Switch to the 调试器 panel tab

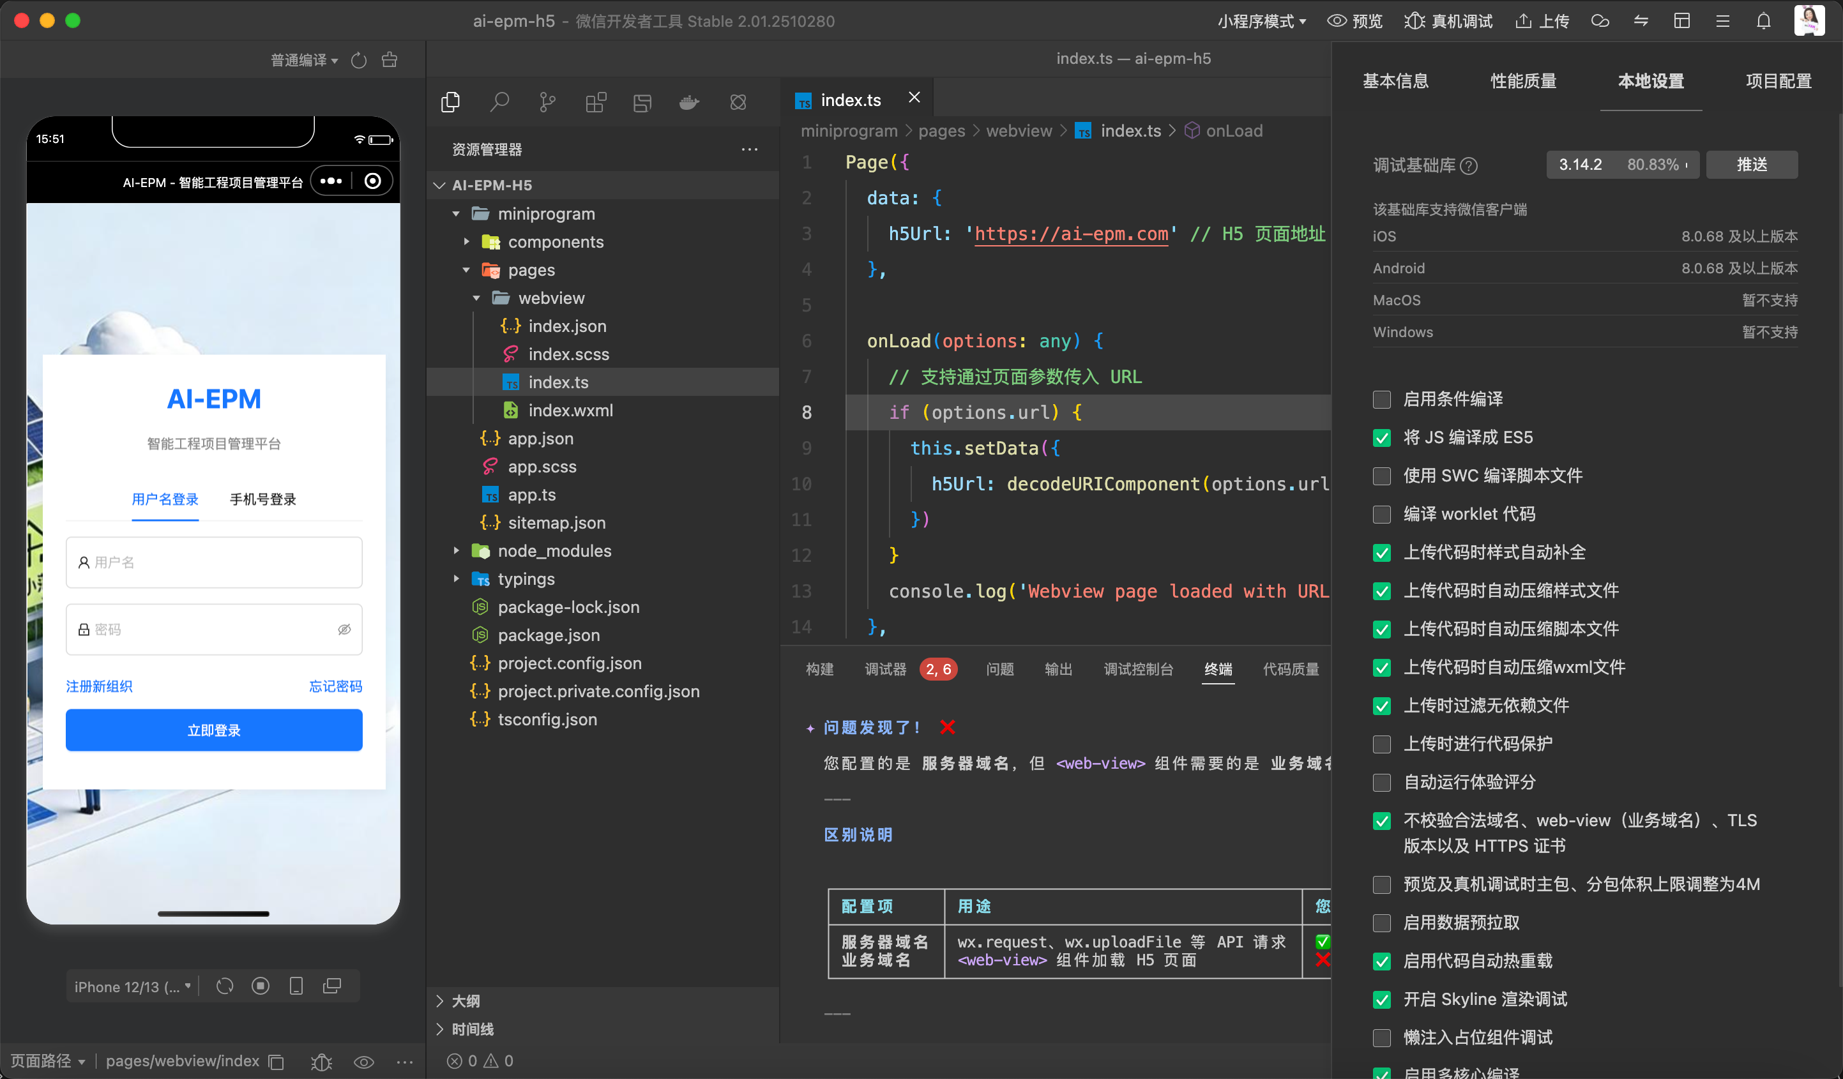pyautogui.click(x=885, y=669)
